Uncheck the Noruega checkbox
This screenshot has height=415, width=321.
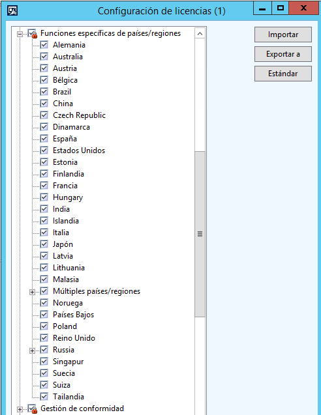tap(44, 302)
